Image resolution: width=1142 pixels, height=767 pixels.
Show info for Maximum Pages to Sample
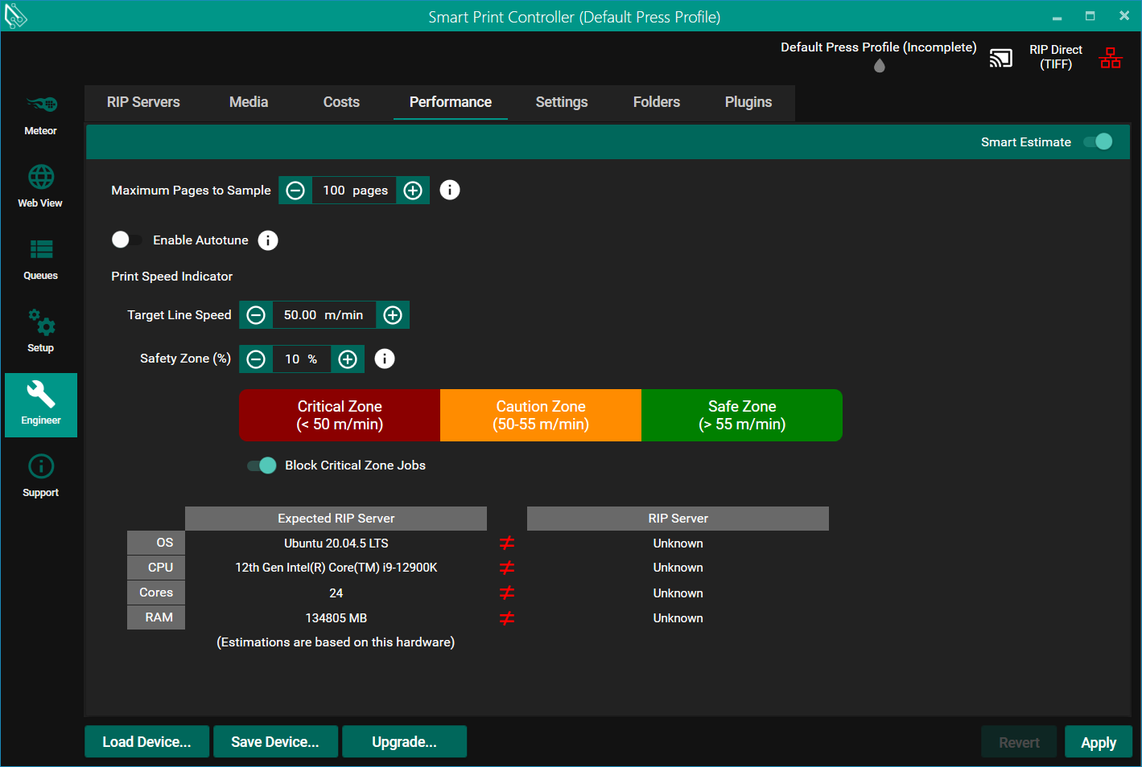450,190
